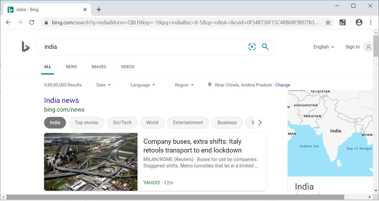The width and height of the screenshot is (379, 201).
Task: Select the India news chip
Action: coord(55,123)
